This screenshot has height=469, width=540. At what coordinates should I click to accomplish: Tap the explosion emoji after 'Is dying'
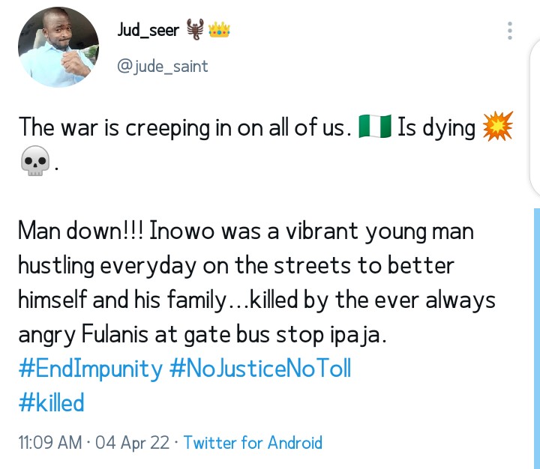coord(499,128)
